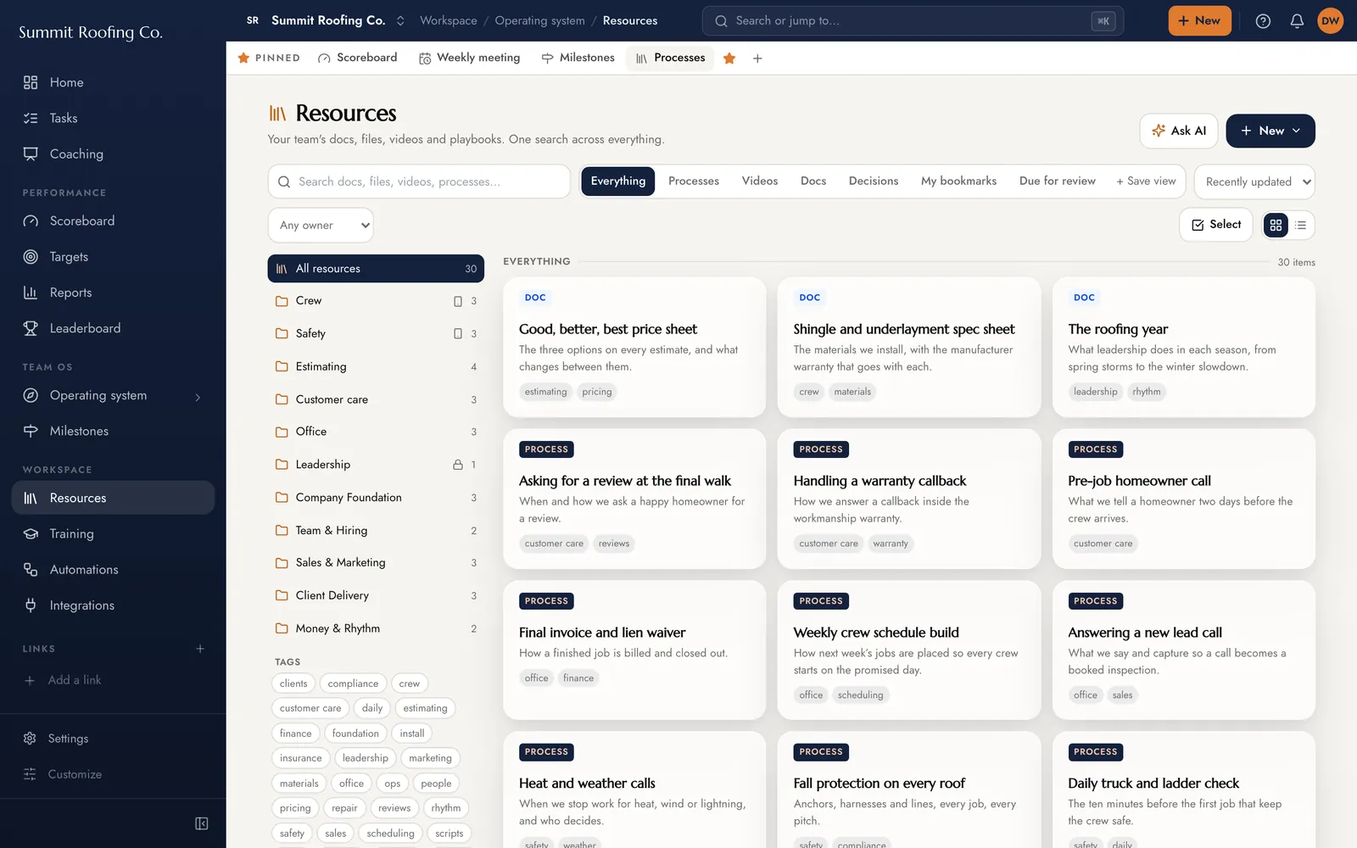
Task: Switch to grid view layout
Action: click(1276, 225)
